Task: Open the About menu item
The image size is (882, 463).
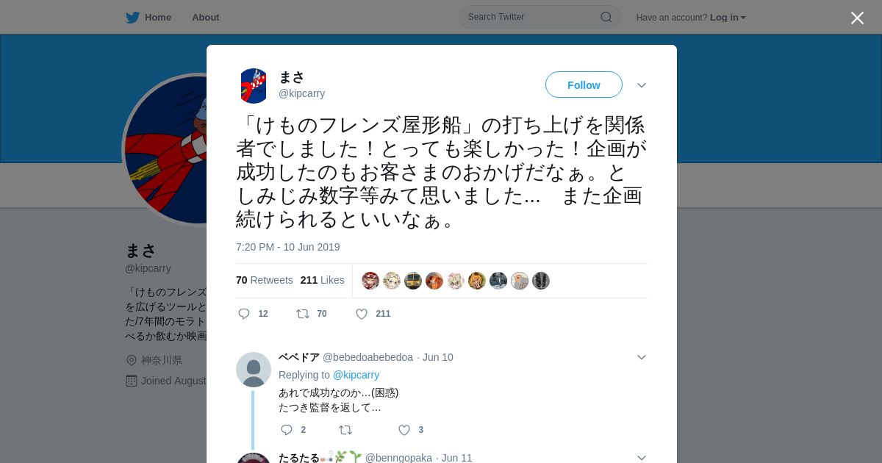Action: point(206,17)
